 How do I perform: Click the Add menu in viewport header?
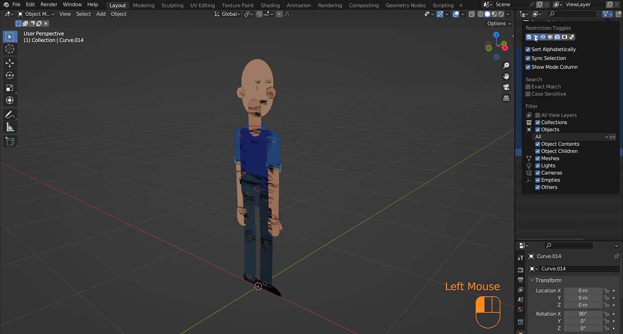click(100, 14)
